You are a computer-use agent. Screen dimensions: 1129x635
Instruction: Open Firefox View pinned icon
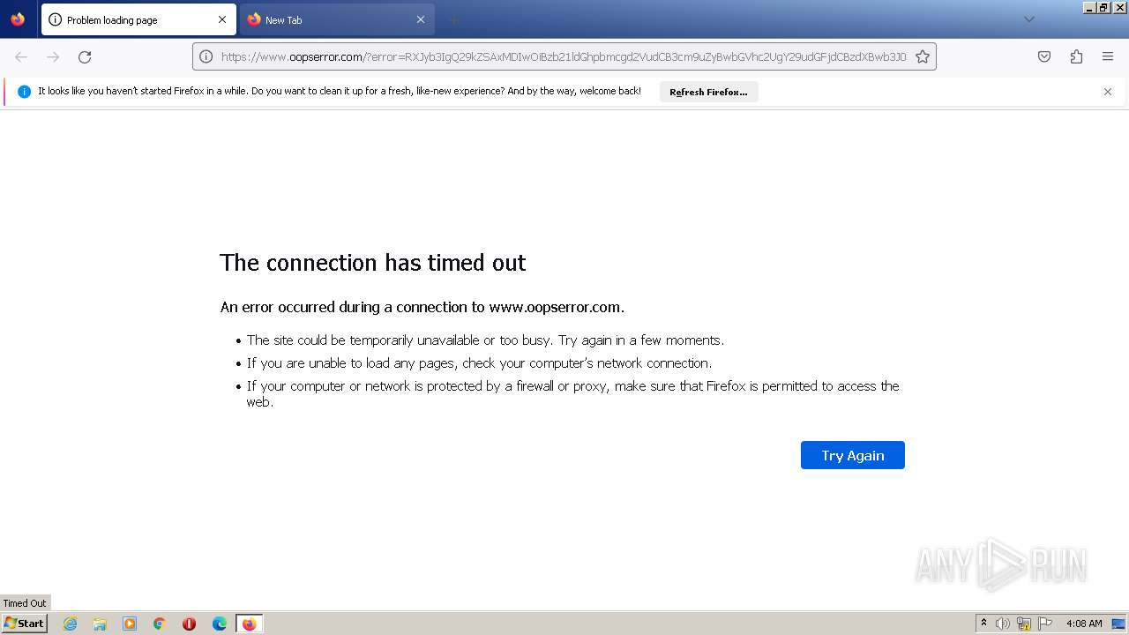pyautogui.click(x=18, y=19)
